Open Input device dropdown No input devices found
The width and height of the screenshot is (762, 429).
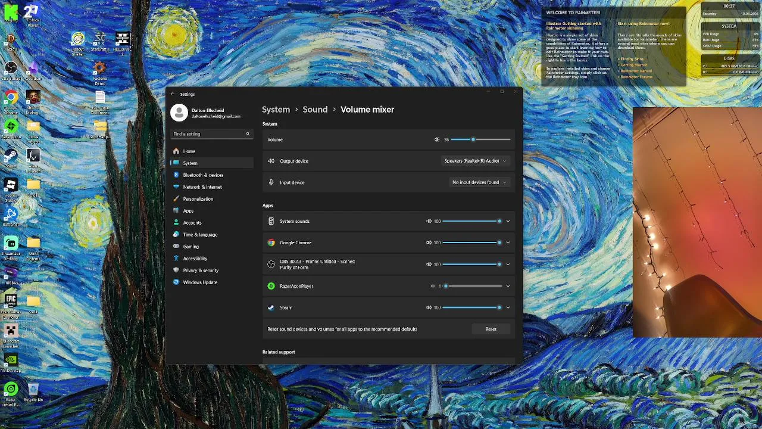click(x=479, y=182)
